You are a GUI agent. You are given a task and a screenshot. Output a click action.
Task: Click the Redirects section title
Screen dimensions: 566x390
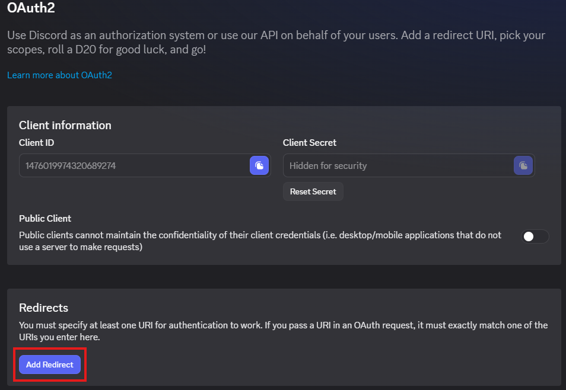[43, 308]
